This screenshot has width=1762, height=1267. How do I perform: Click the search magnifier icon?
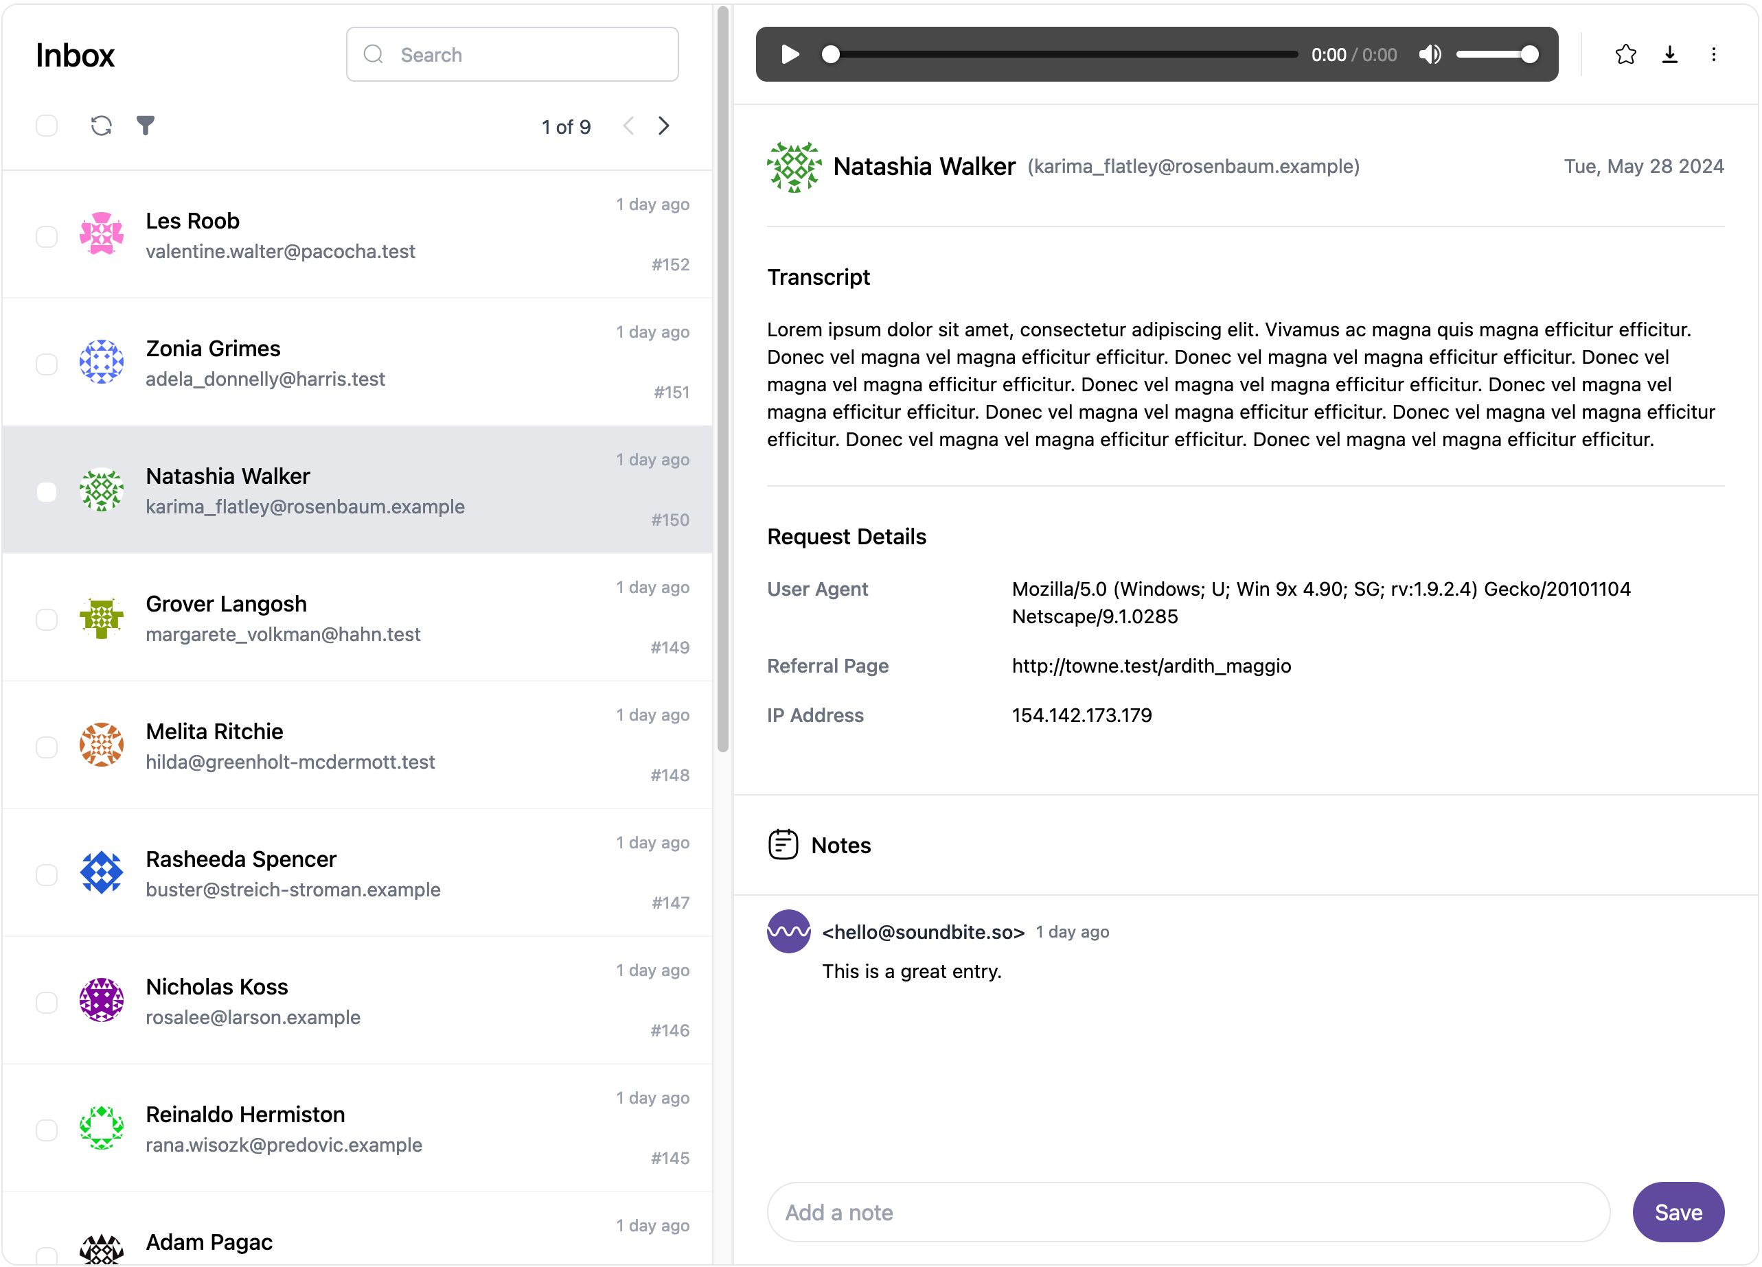tap(374, 54)
